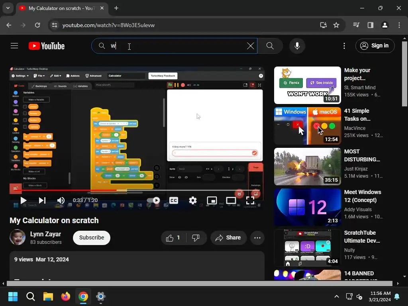The width and height of the screenshot is (408, 306).
Task: Open the MacVince channel name
Action: [355, 128]
